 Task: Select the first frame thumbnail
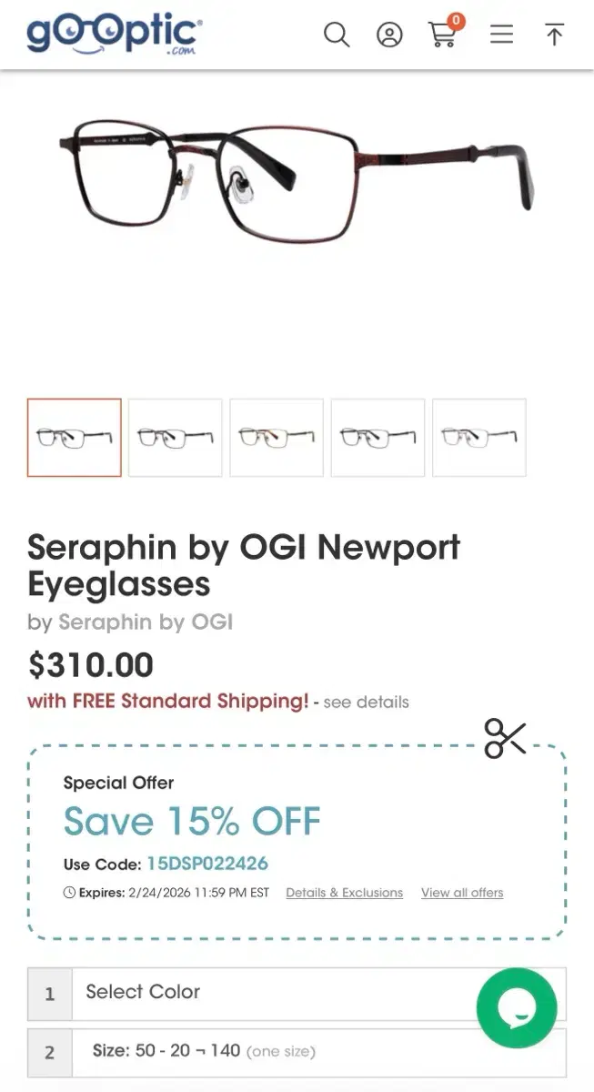75,438
